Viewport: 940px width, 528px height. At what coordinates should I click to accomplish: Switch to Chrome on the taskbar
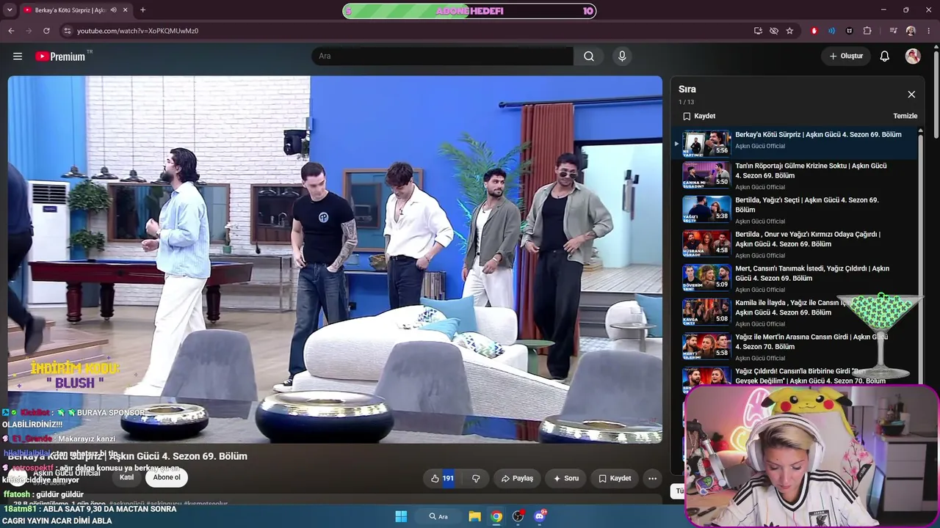pos(496,516)
